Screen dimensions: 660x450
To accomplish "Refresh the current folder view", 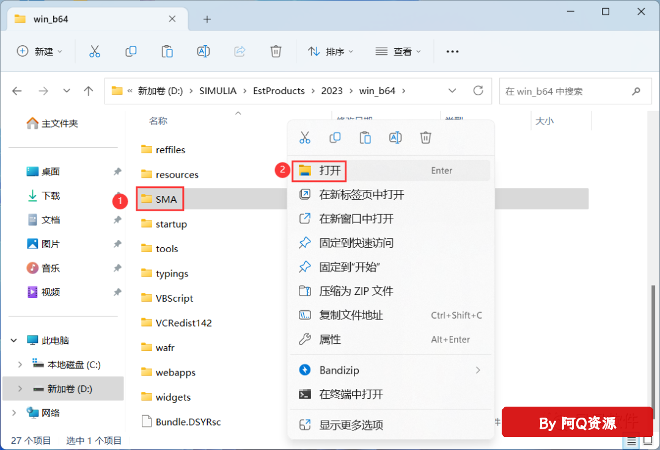I will (479, 91).
